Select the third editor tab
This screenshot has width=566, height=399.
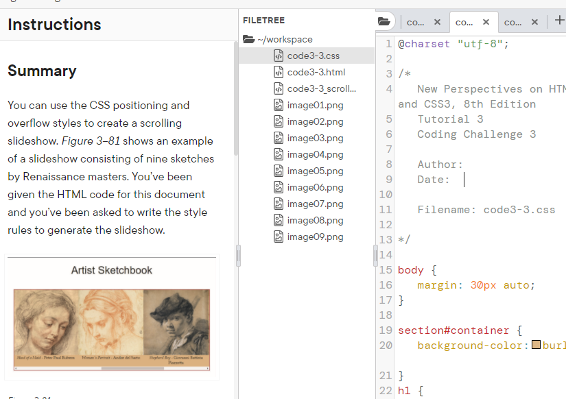(513, 22)
